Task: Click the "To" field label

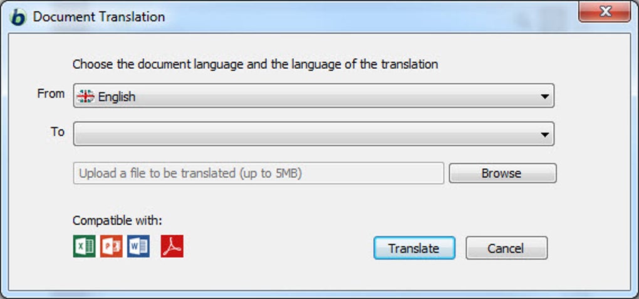Action: tap(58, 131)
